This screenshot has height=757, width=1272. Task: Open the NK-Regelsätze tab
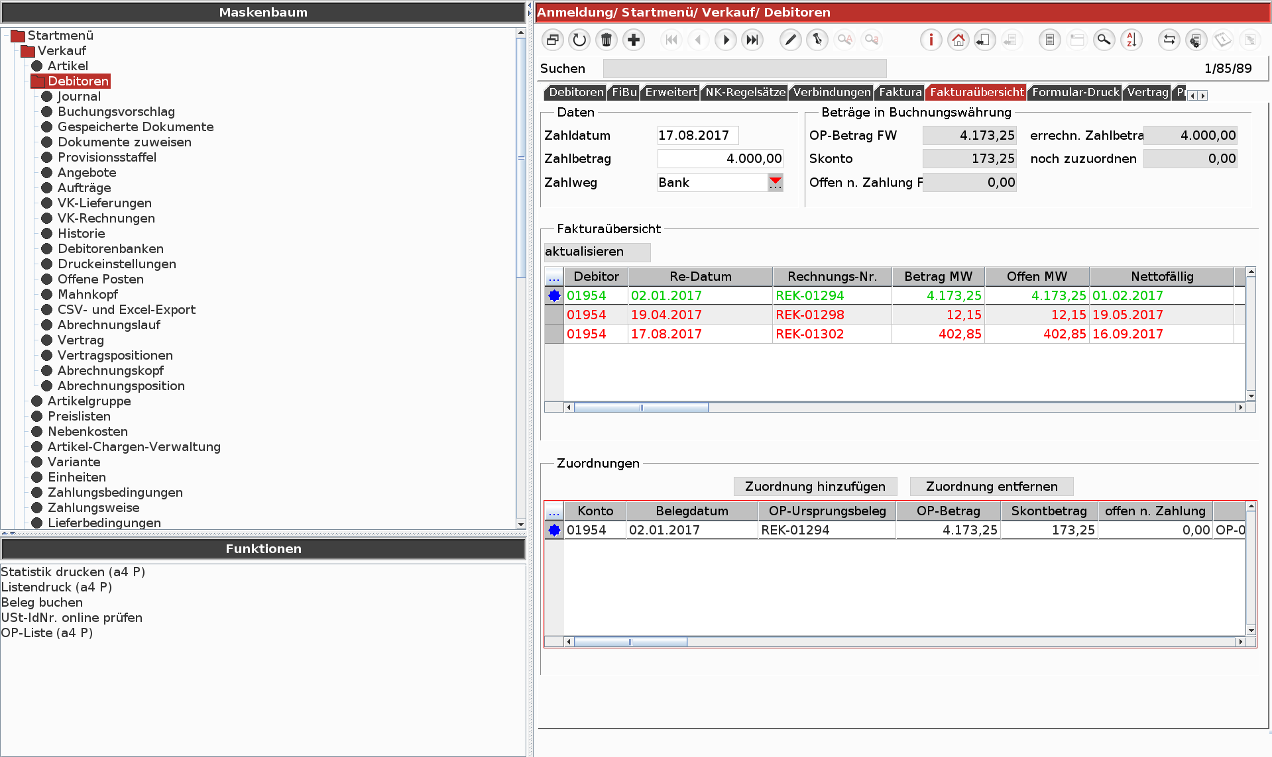[x=745, y=92]
